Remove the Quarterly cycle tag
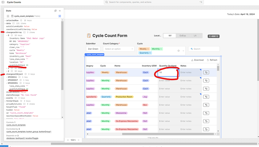Image resolution: width=259 pixels, height=147 pixels. [x=150, y=53]
